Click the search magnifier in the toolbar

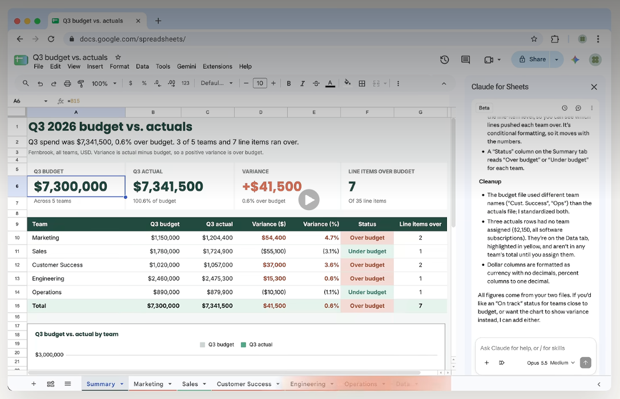(x=26, y=83)
